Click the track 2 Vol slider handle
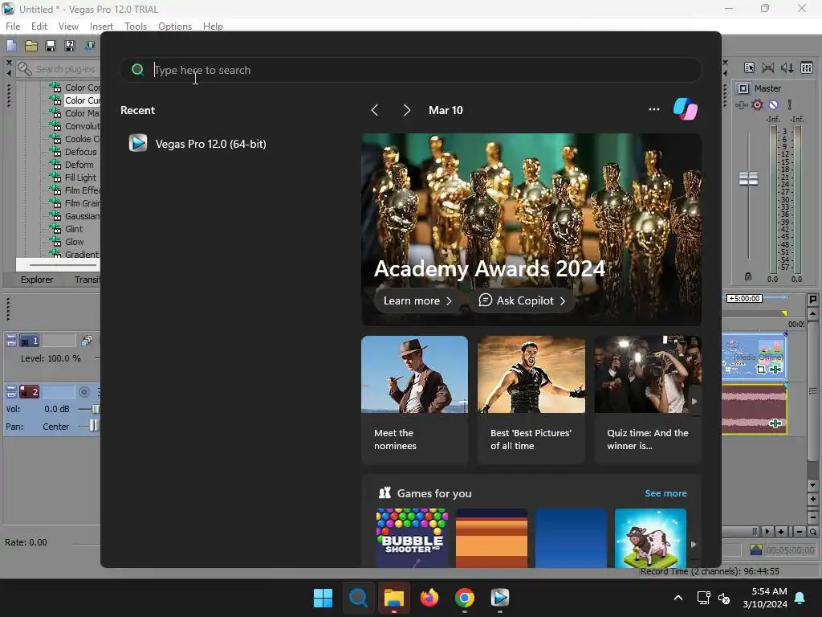The image size is (822, 617). pyautogui.click(x=96, y=409)
